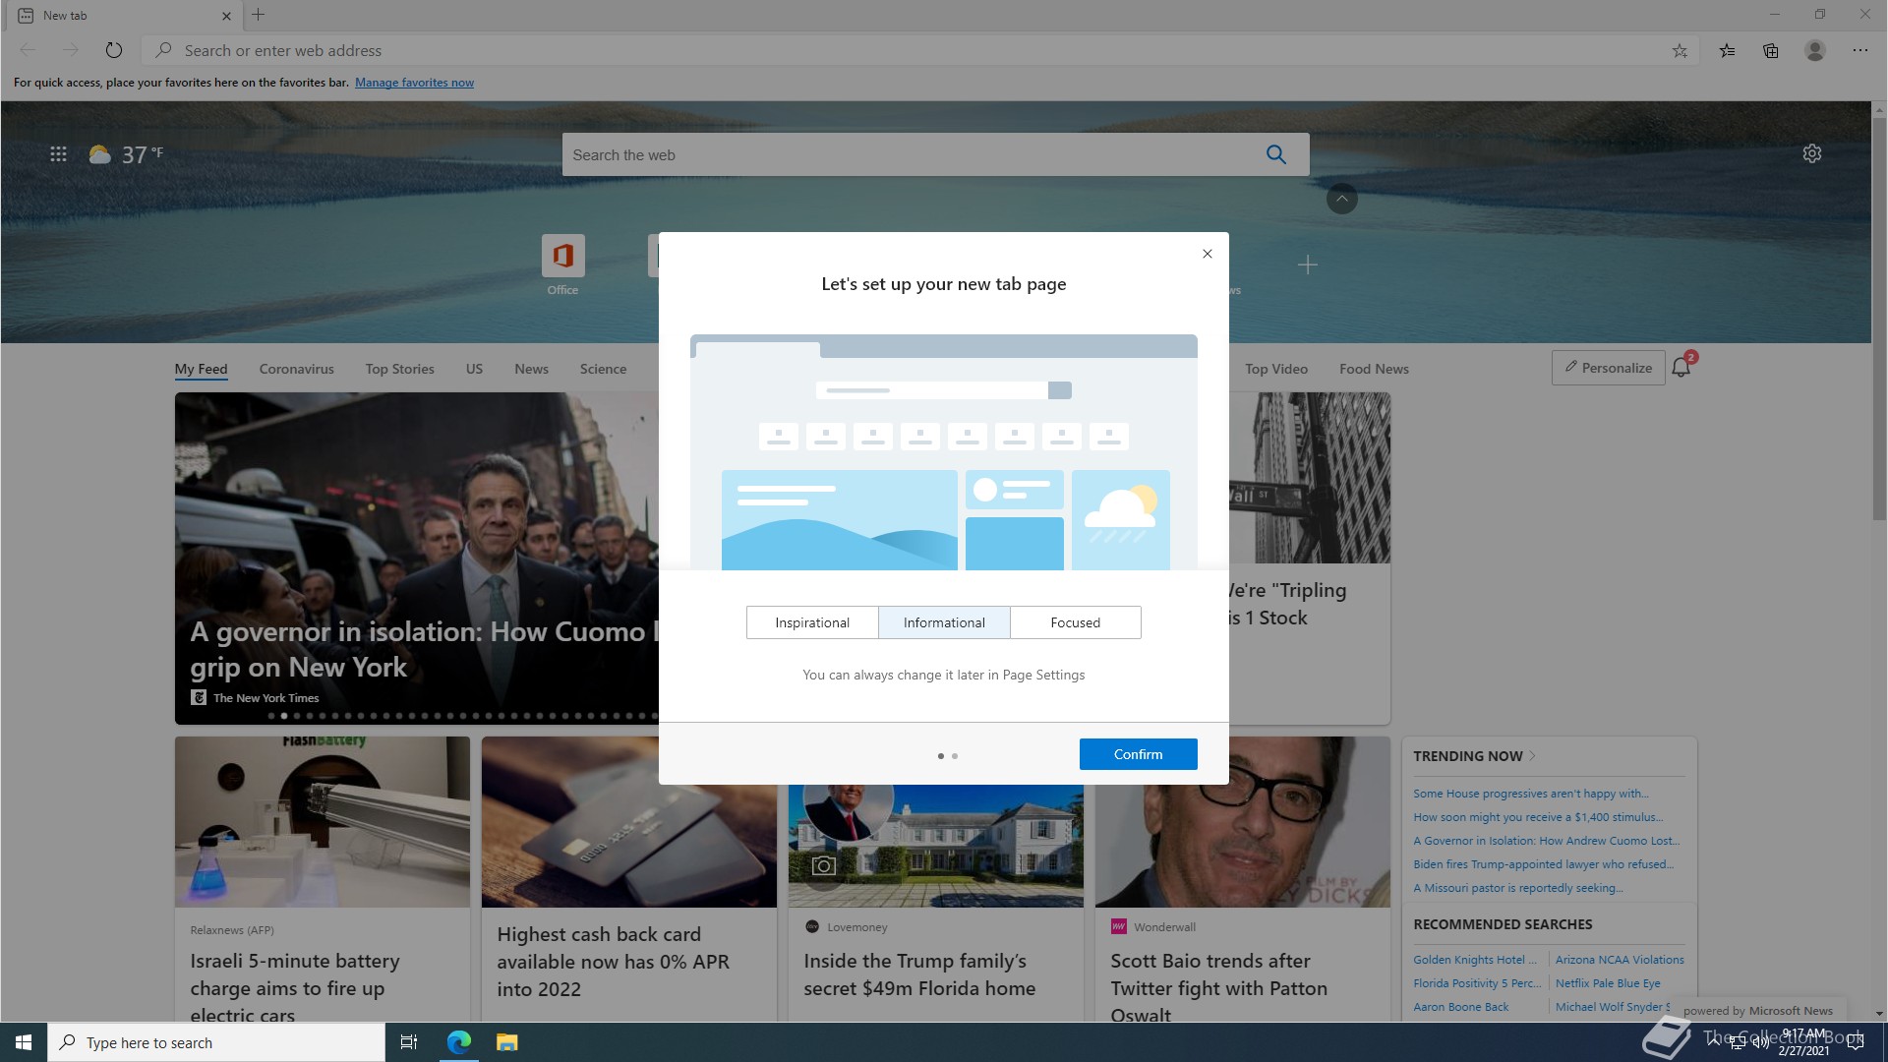Click the Confirm button
The width and height of the screenshot is (1888, 1062).
click(1139, 754)
